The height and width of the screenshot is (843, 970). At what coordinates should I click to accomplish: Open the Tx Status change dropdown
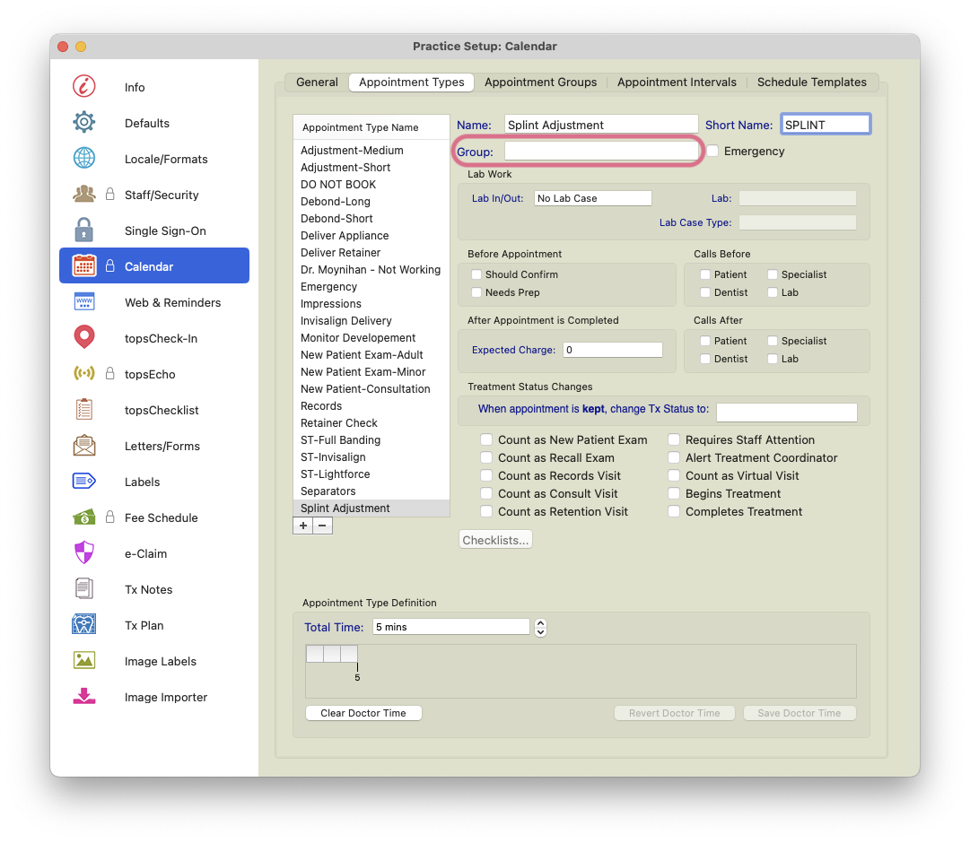(x=787, y=412)
